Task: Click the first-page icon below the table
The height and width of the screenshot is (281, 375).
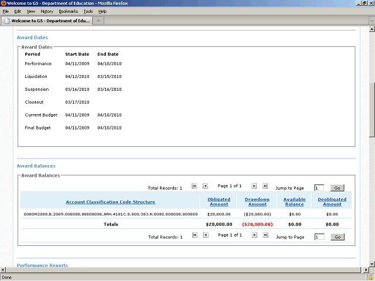Action: pyautogui.click(x=195, y=235)
